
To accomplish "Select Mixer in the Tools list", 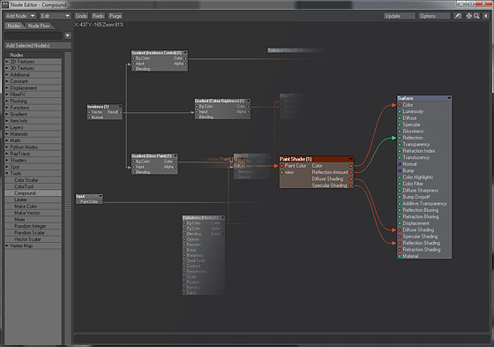I will click(x=34, y=220).
